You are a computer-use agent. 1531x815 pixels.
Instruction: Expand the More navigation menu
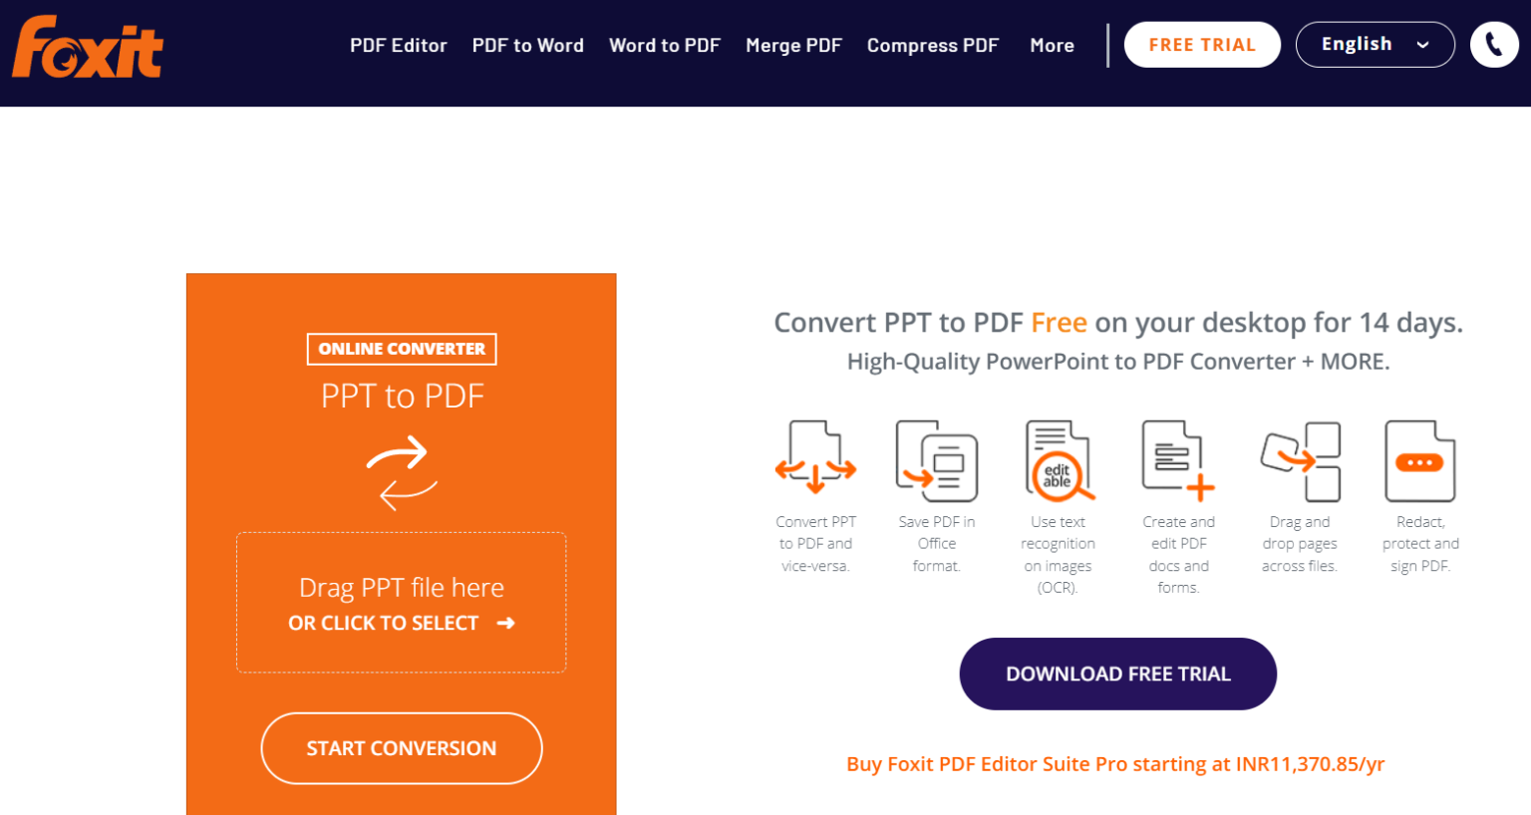(x=1052, y=45)
